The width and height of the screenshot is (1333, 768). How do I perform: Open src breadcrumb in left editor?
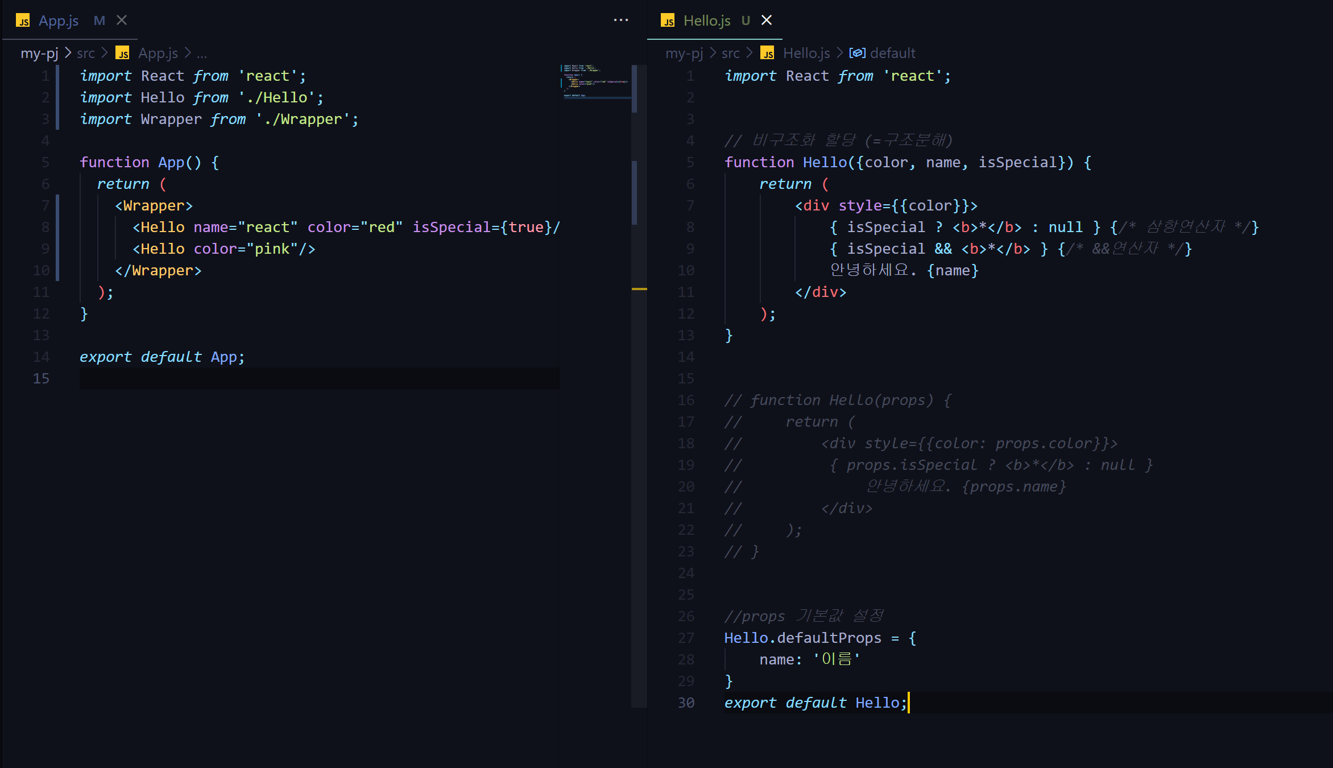(86, 53)
